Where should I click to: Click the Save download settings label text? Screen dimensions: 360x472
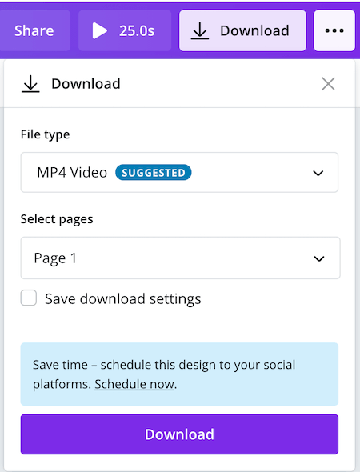[123, 299]
